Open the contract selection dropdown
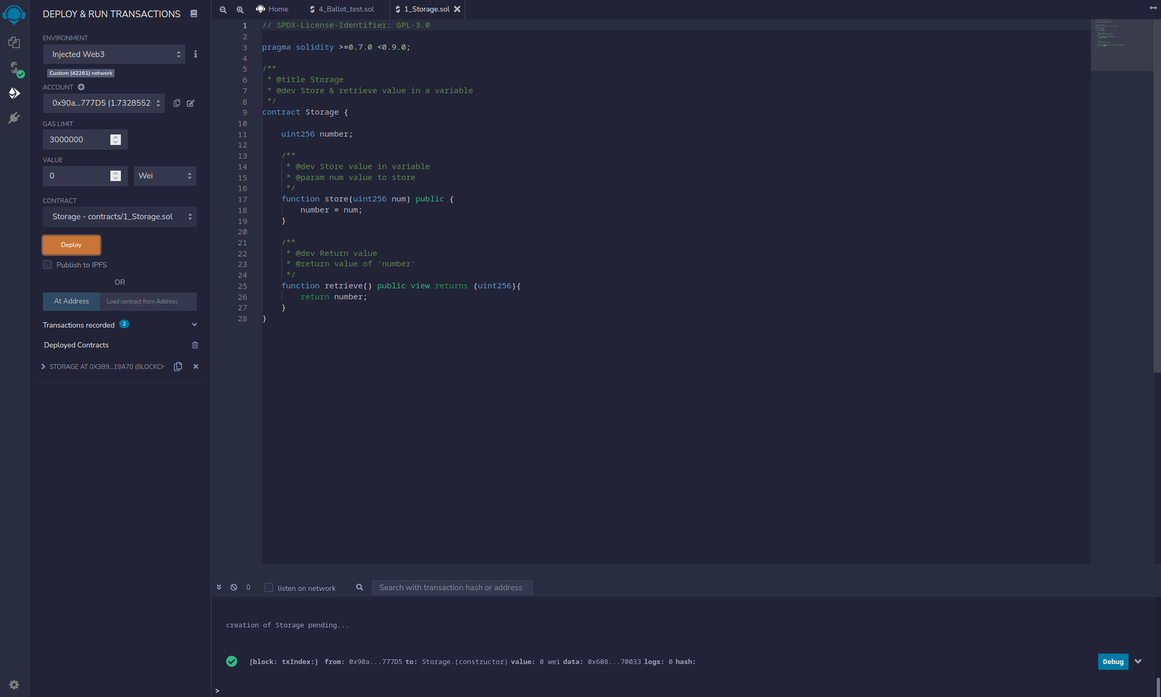This screenshot has height=697, width=1161. pyautogui.click(x=119, y=216)
